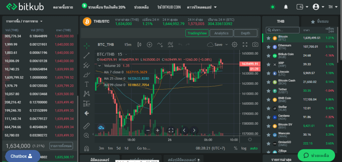This screenshot has height=162, width=342.
Task: Open the user account dropdown
Action: coord(318,7)
